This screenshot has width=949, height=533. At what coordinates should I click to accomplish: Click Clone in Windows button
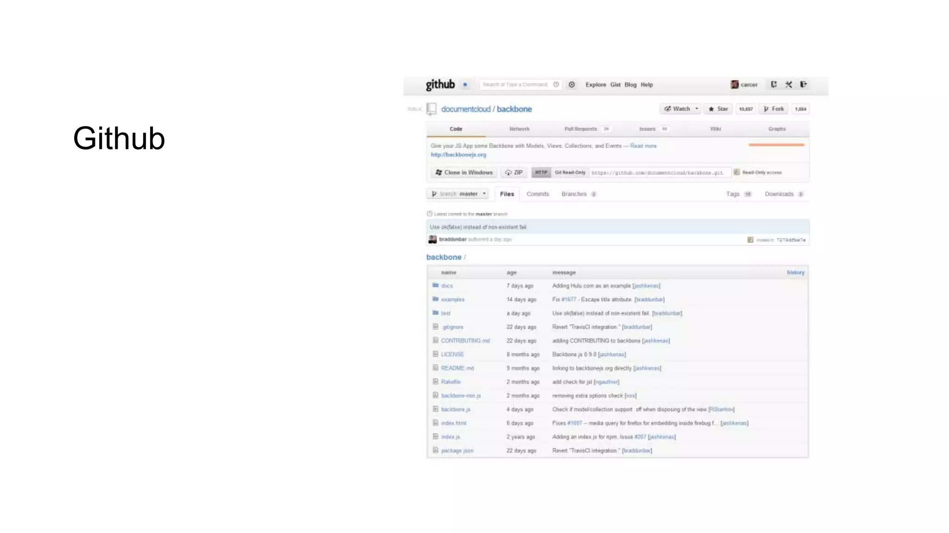[464, 173]
